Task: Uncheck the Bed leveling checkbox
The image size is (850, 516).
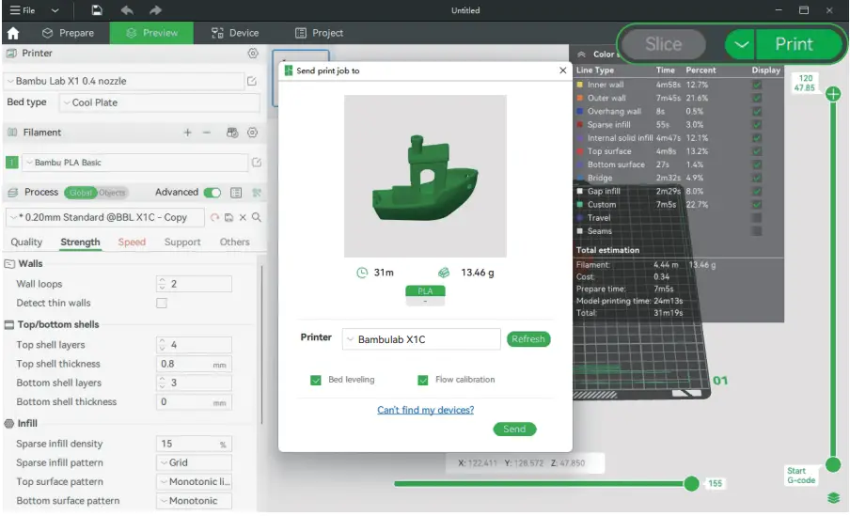Action: point(316,380)
